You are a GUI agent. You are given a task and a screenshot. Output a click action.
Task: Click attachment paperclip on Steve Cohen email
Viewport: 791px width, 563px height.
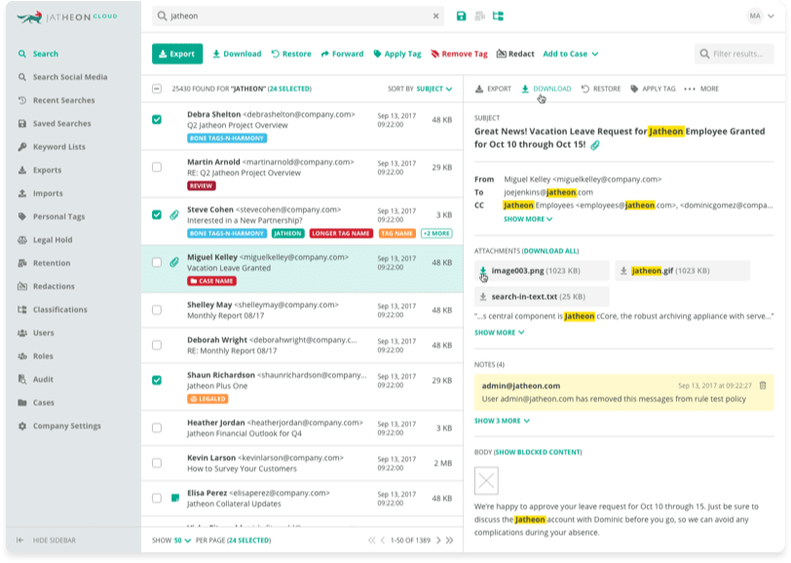click(174, 215)
